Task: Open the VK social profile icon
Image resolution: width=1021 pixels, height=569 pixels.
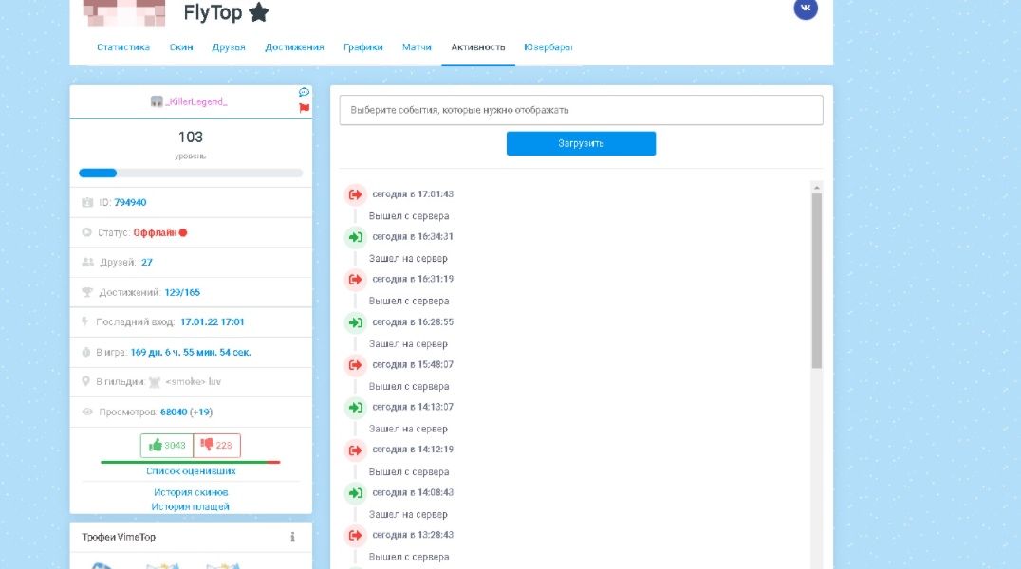Action: 805,8
